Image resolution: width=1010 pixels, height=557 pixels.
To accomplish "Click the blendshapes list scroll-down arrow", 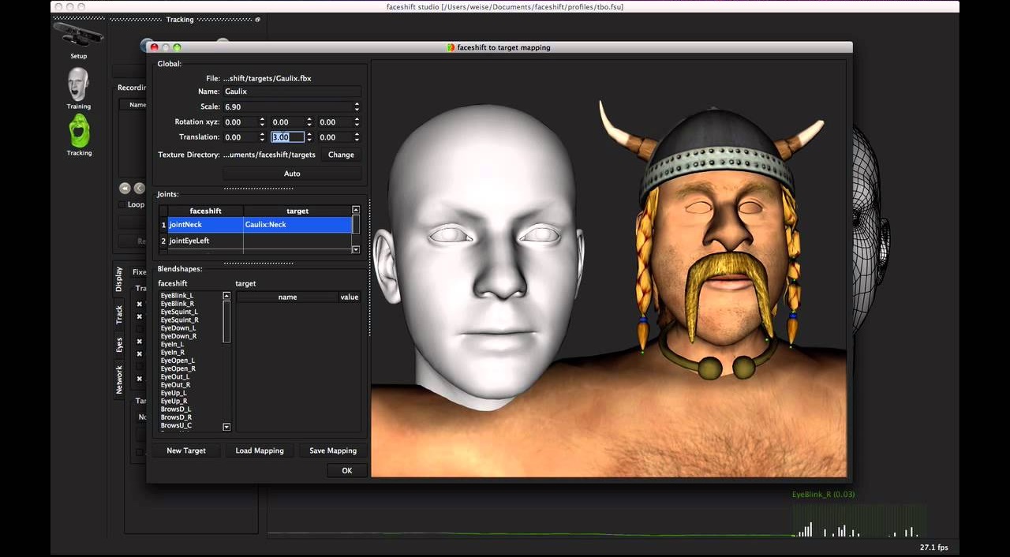I will tap(226, 427).
